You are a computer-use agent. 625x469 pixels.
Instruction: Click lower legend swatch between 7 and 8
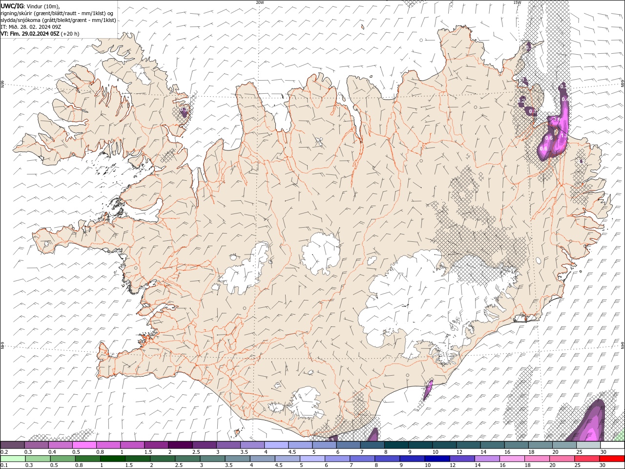pos(362,459)
